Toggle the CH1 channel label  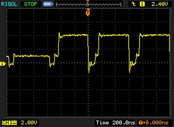(7, 122)
